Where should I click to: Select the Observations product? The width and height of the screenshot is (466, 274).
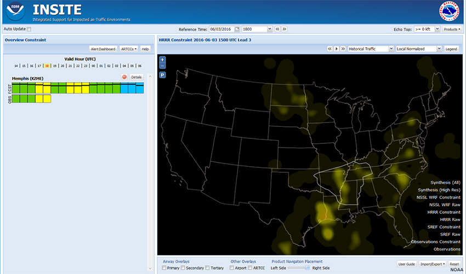point(447,249)
